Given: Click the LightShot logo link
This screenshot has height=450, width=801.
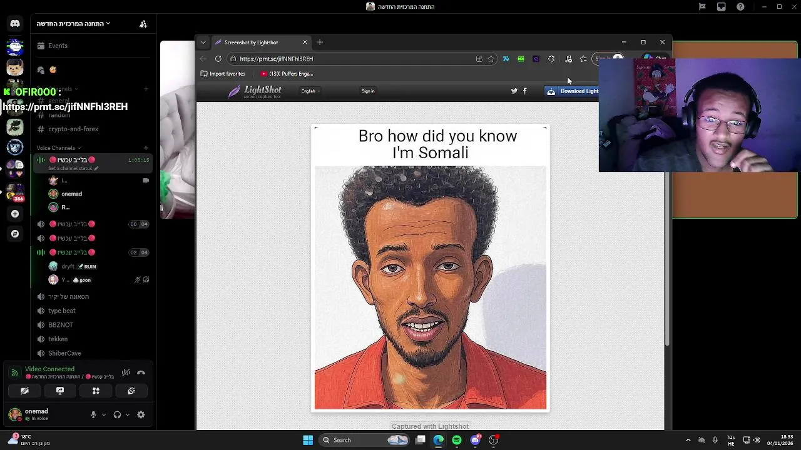Looking at the screenshot, I should click(255, 91).
